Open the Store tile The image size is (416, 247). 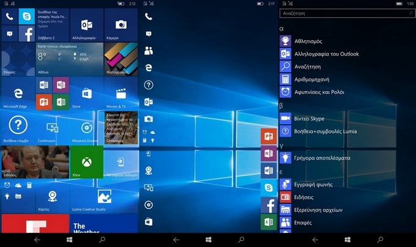[x=87, y=94]
